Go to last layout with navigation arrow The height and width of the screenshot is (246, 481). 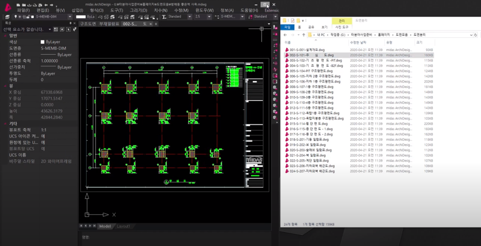click(95, 226)
